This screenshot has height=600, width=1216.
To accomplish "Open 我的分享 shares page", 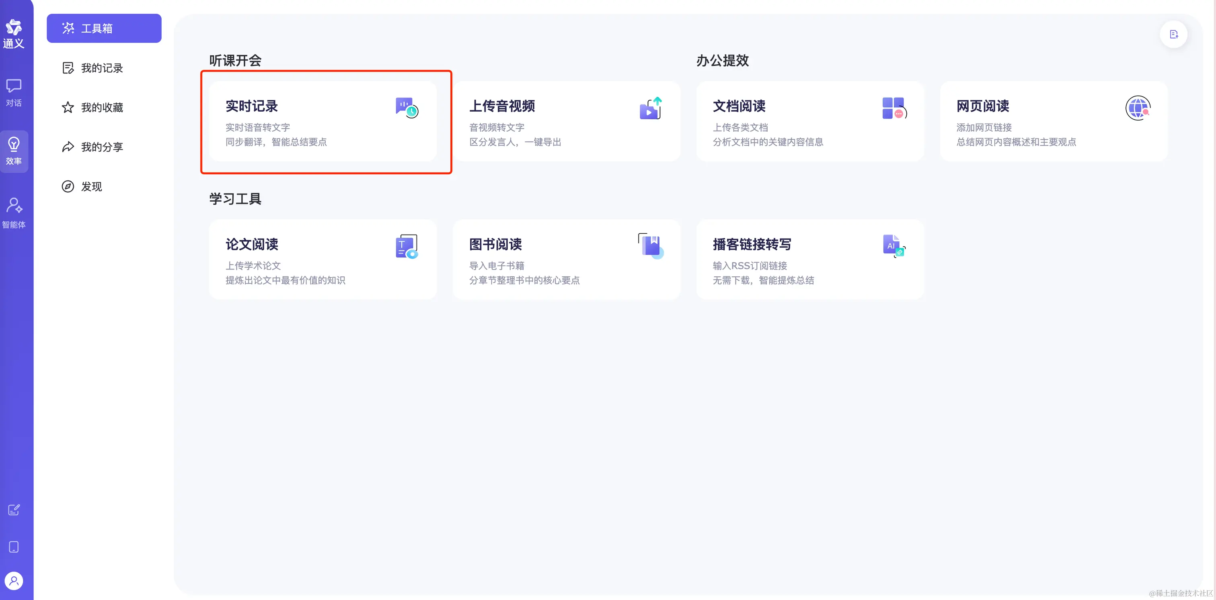I will pyautogui.click(x=101, y=147).
